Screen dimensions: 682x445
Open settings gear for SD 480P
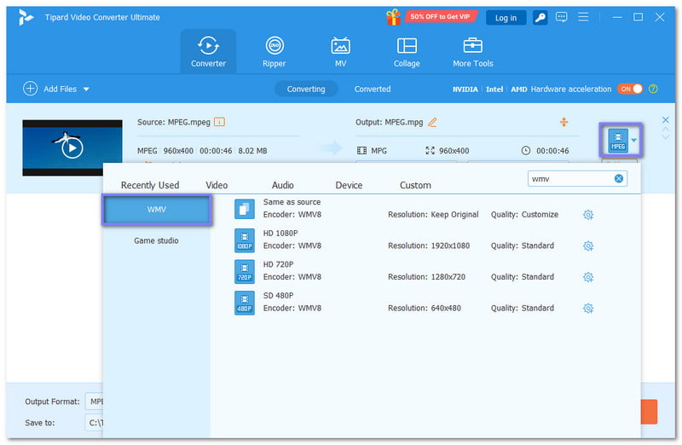point(588,309)
